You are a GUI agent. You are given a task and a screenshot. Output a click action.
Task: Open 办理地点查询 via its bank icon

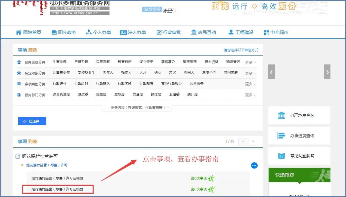click(x=281, y=115)
